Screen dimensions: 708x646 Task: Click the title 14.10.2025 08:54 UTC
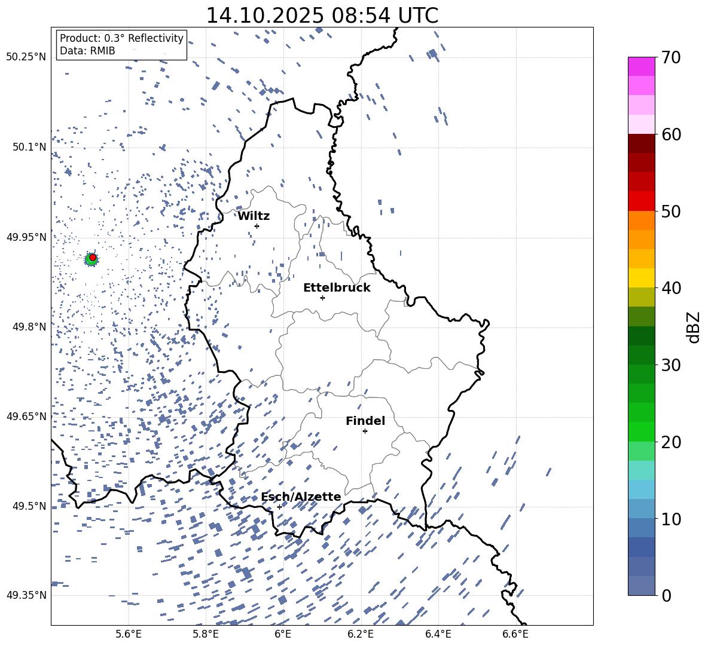click(322, 16)
